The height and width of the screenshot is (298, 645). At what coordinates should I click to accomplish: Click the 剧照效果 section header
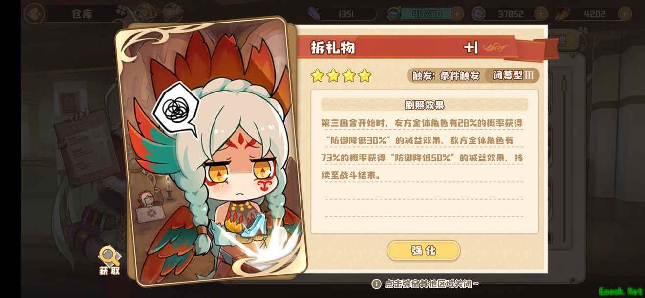[424, 105]
